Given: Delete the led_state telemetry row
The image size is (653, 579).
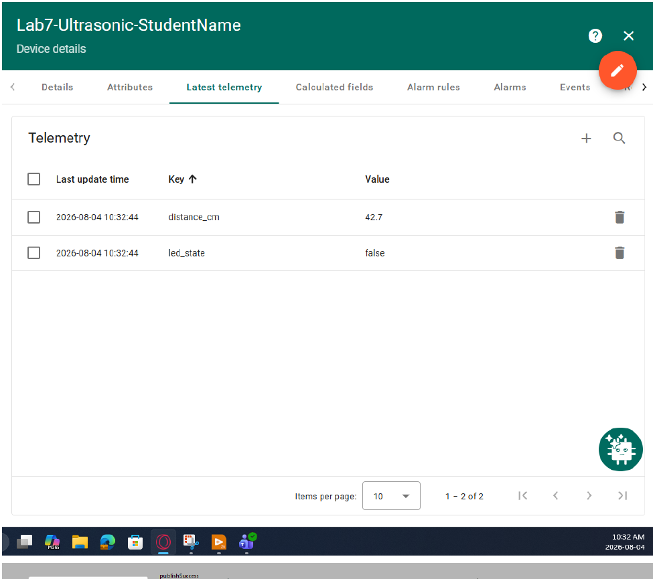Looking at the screenshot, I should (x=620, y=252).
